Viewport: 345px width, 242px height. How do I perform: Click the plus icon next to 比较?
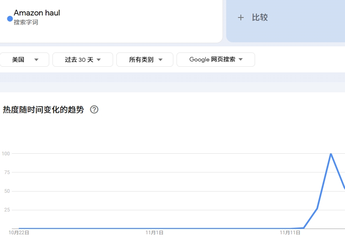[x=241, y=17]
